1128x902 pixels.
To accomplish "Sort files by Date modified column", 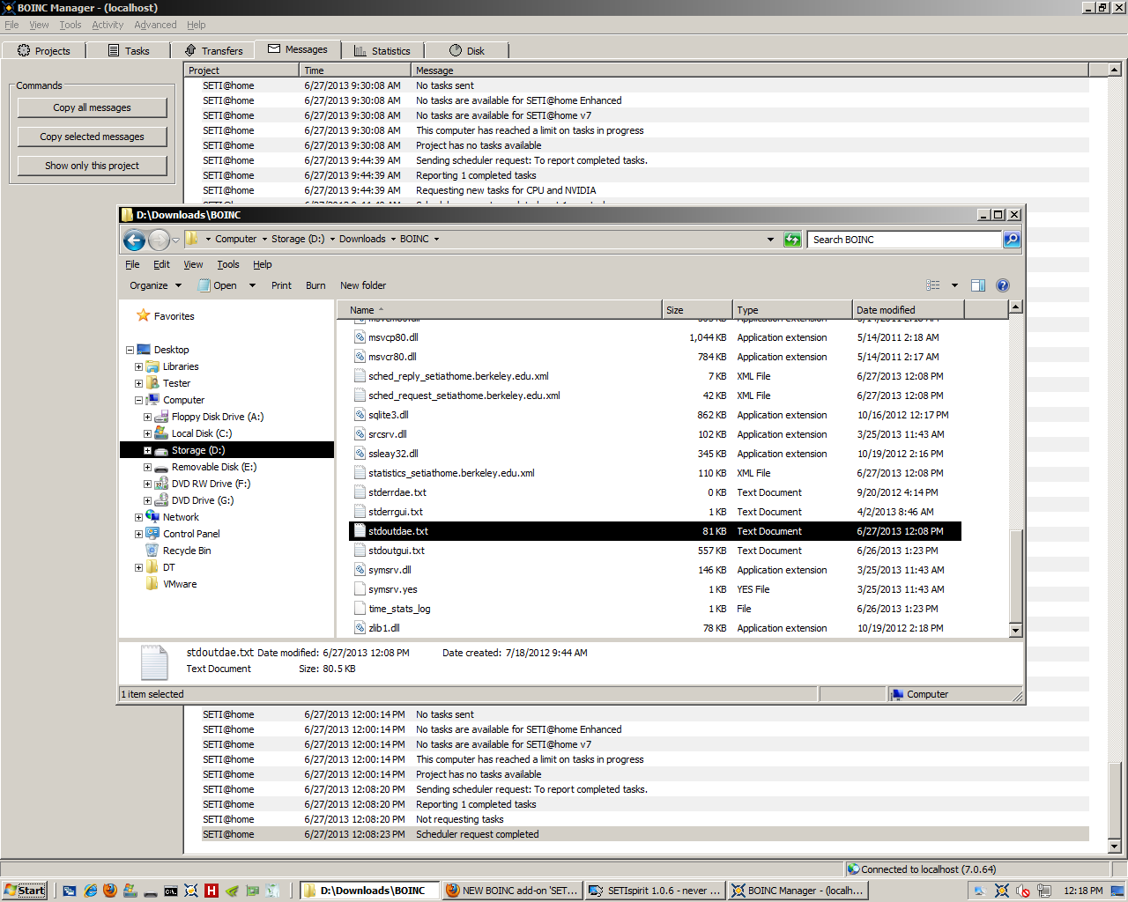I will (908, 310).
